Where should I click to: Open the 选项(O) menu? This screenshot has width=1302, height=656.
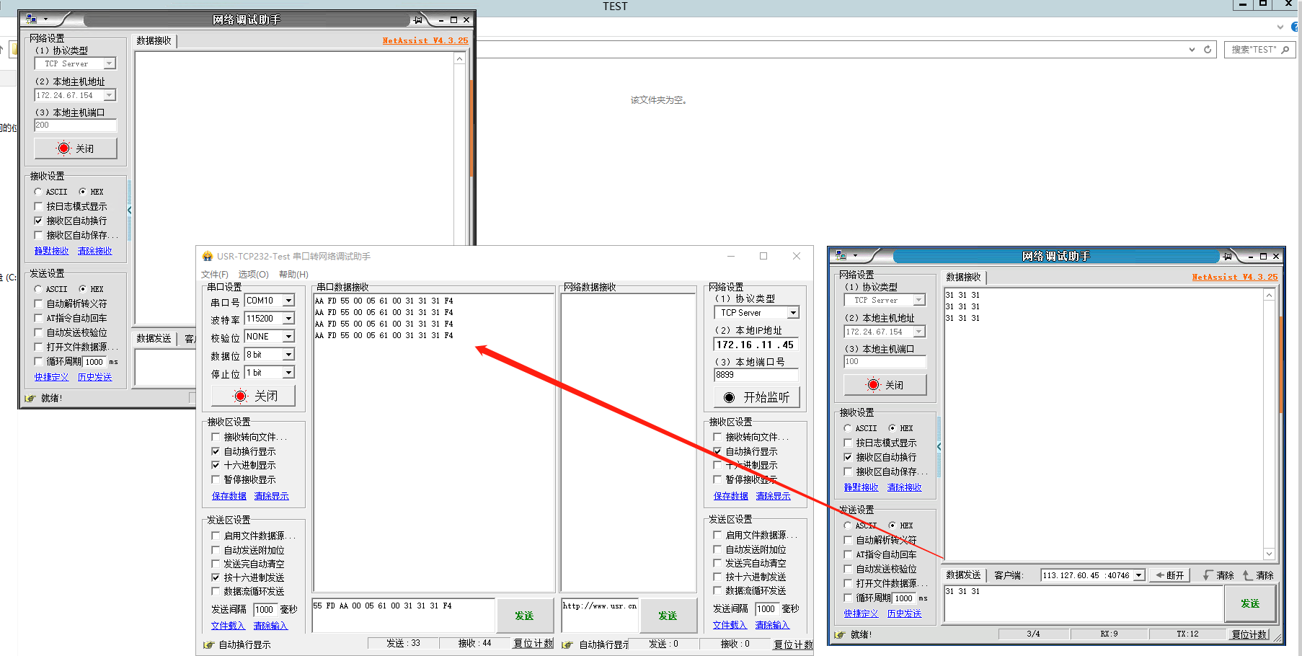(x=253, y=275)
